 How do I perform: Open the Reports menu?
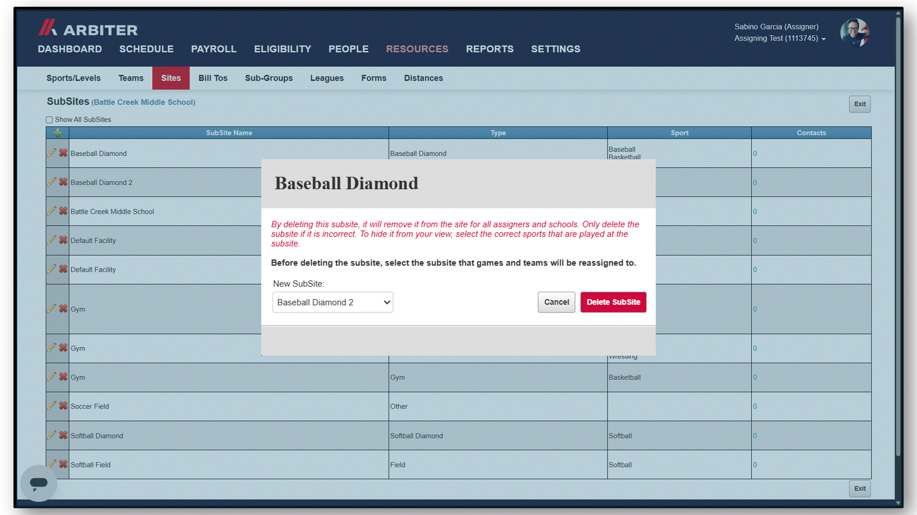pos(490,49)
